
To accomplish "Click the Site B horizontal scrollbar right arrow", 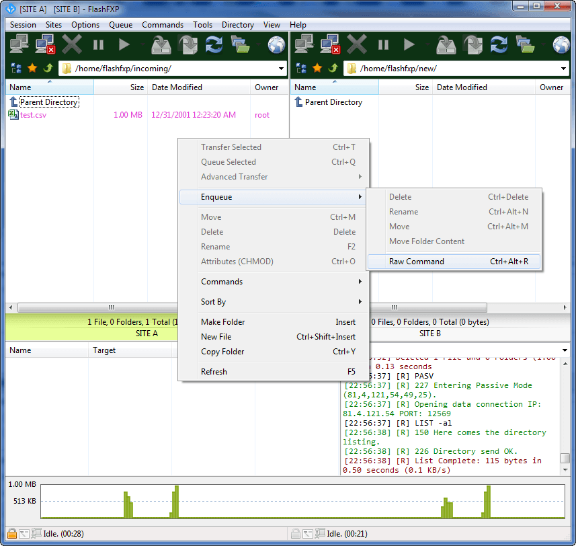I will click(565, 307).
